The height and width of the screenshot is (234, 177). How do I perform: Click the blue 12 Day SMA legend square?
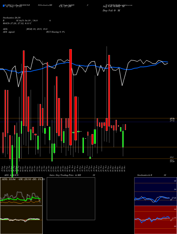pyautogui.click(x=4, y=6)
